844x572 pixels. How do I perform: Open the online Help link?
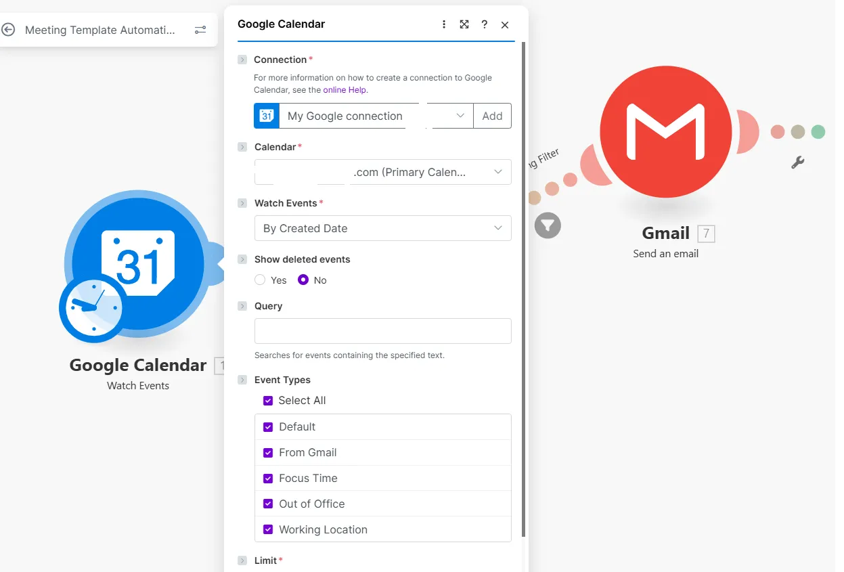point(345,90)
